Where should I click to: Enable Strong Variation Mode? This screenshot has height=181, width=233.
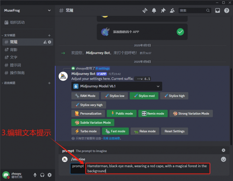click(191, 113)
